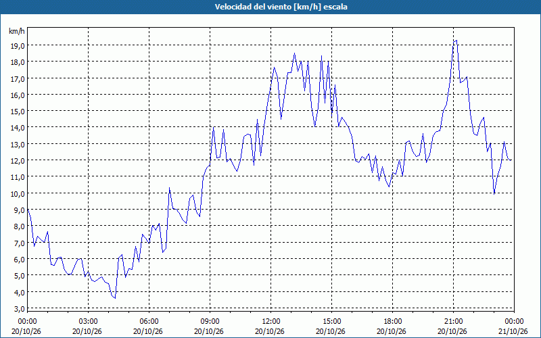The width and height of the screenshot is (541, 338).
Task: Select the "8,0" y-axis tick label
Action: click(19, 226)
